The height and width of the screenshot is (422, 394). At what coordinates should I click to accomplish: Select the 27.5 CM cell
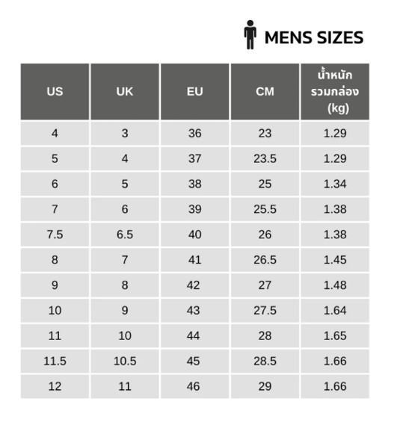point(265,310)
